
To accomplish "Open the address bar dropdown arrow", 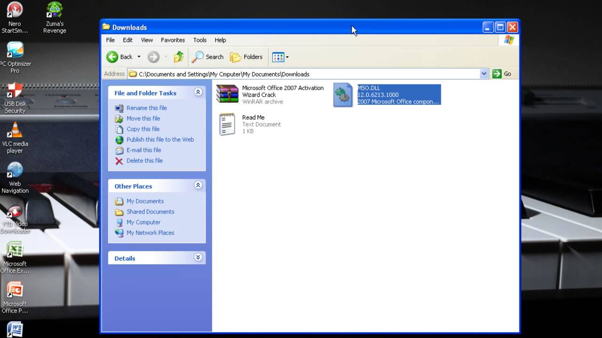I will coord(484,74).
